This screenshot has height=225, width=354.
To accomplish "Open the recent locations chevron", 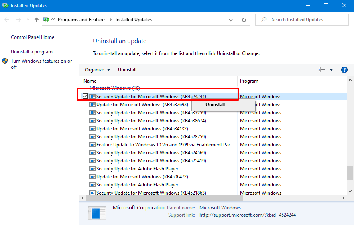I will (x=28, y=20).
